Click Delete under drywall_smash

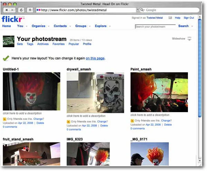104,126
